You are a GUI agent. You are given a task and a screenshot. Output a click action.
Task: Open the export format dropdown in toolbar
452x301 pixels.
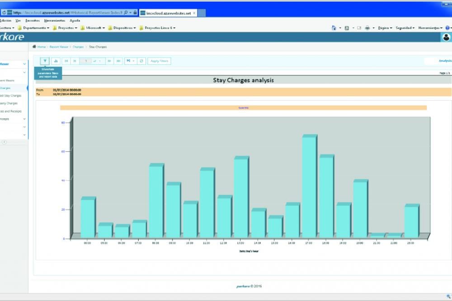coord(130,61)
